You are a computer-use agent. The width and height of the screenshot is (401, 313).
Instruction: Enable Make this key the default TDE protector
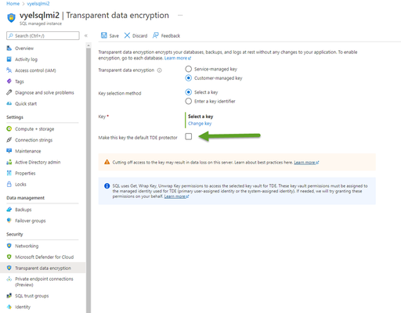(188, 136)
